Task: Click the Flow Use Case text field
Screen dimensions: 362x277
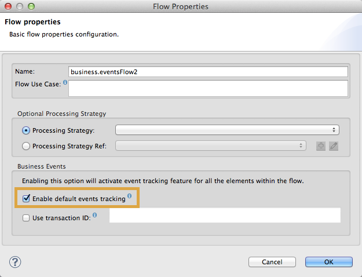Action: tap(207, 88)
